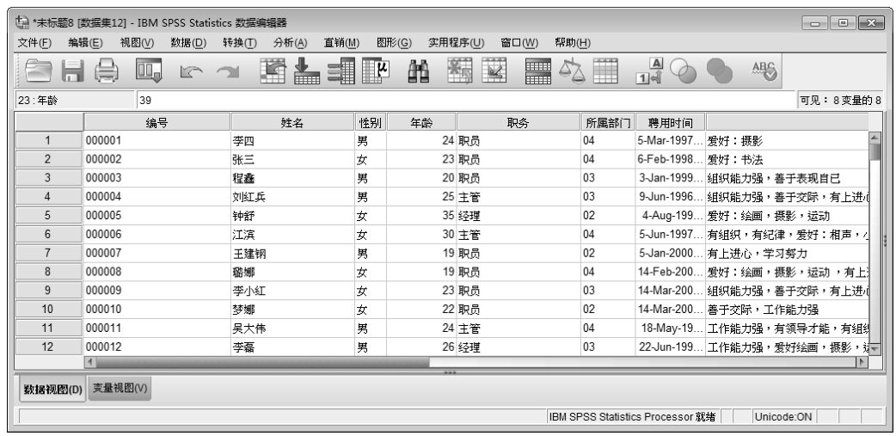Open the 图形(G) menu

pos(395,43)
